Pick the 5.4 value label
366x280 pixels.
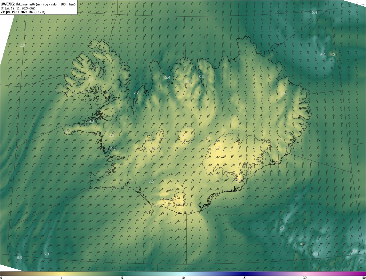(x=168, y=77)
